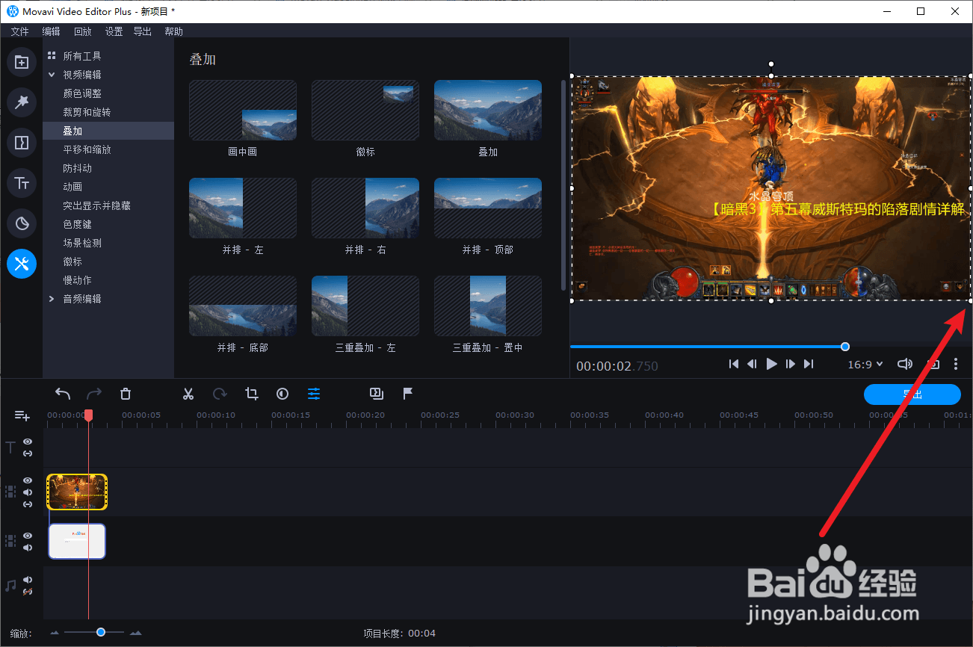Viewport: 973px width, 647px height.
Task: Click the blue 导出 export button
Action: (x=912, y=394)
